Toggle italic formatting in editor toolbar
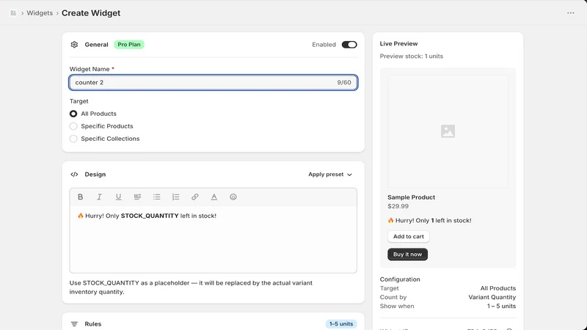587x330 pixels. tap(99, 197)
